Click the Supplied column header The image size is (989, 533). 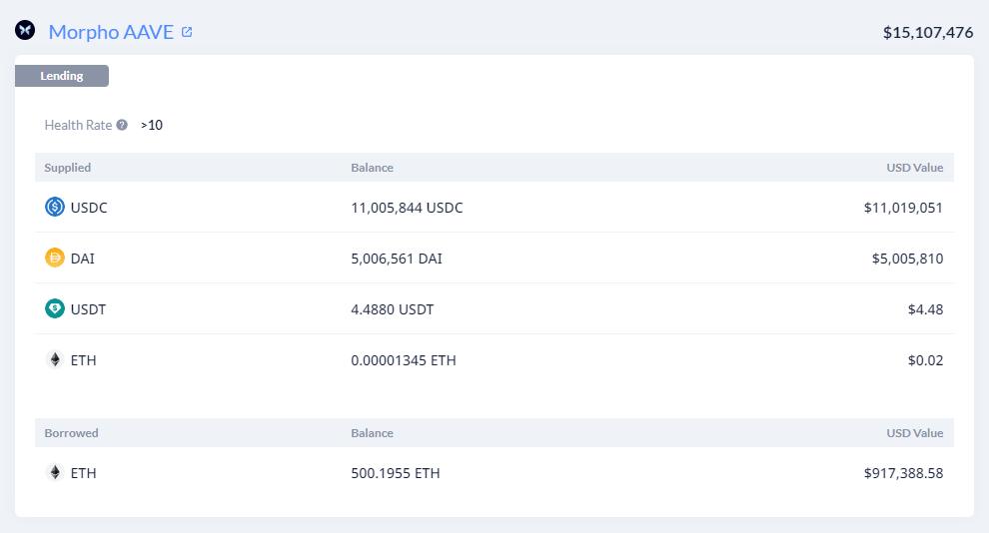click(x=68, y=168)
